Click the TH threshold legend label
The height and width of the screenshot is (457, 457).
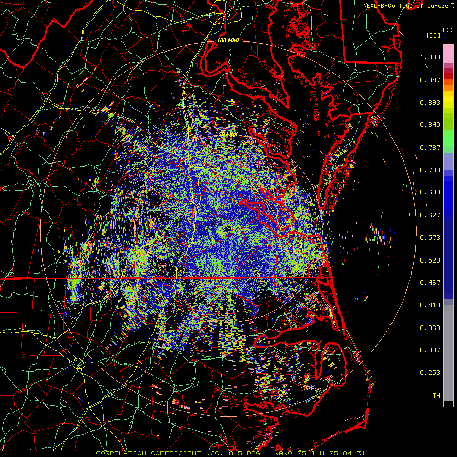click(x=436, y=396)
